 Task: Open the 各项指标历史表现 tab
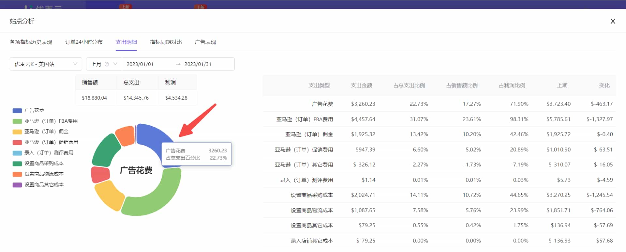click(x=31, y=42)
